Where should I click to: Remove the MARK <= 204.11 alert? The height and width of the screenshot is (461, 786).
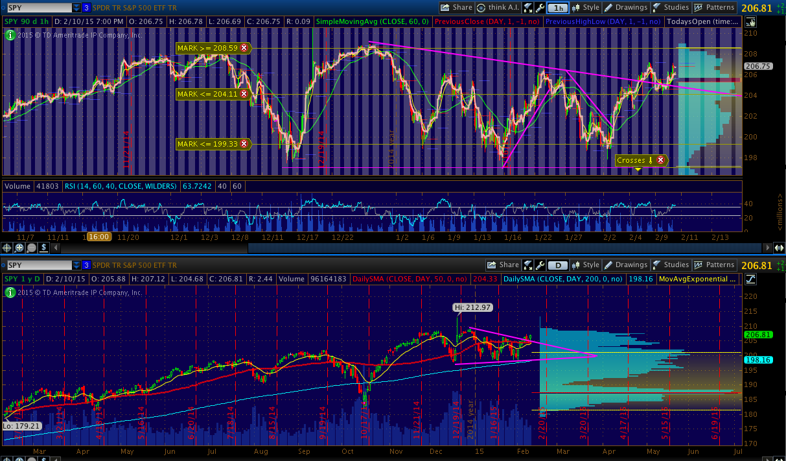[244, 94]
